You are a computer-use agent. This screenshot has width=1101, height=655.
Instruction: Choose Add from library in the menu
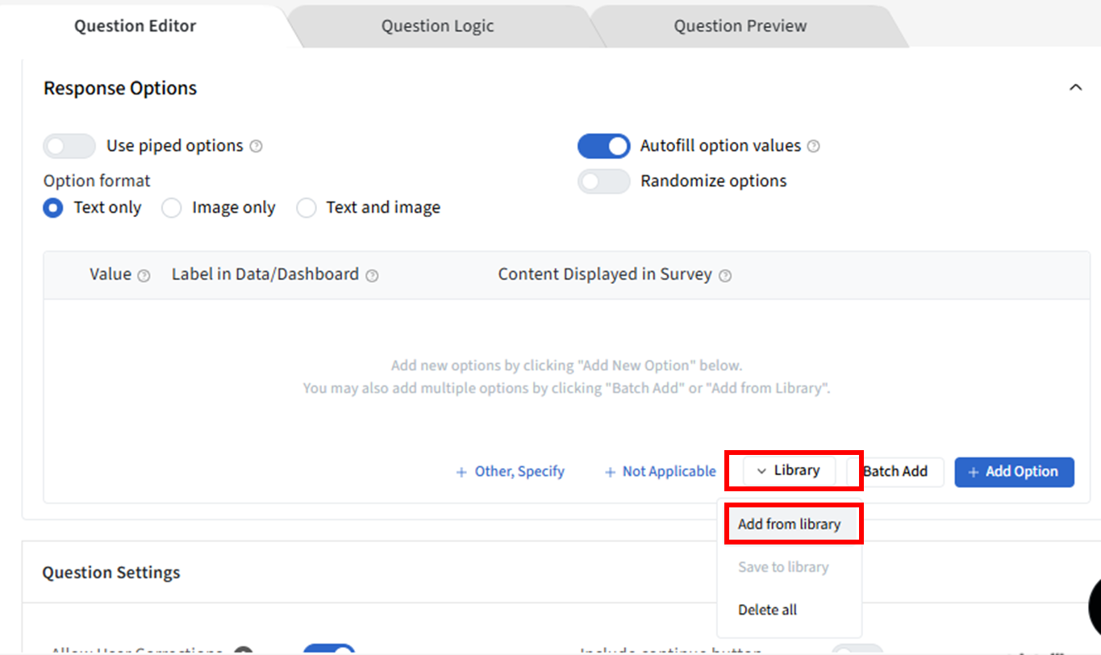coord(789,524)
